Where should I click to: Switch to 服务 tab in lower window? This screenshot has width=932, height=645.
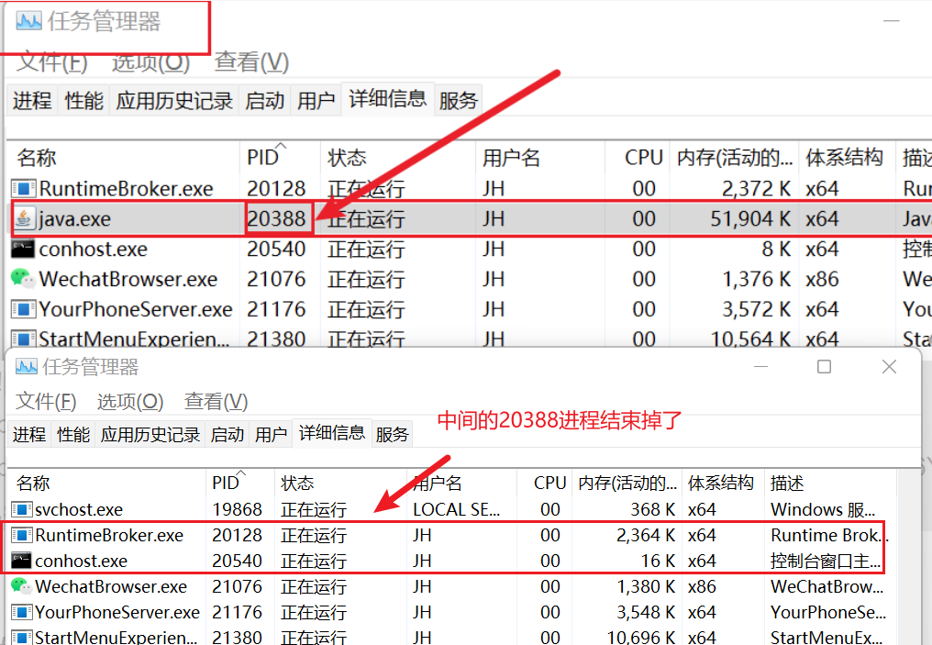tap(392, 435)
